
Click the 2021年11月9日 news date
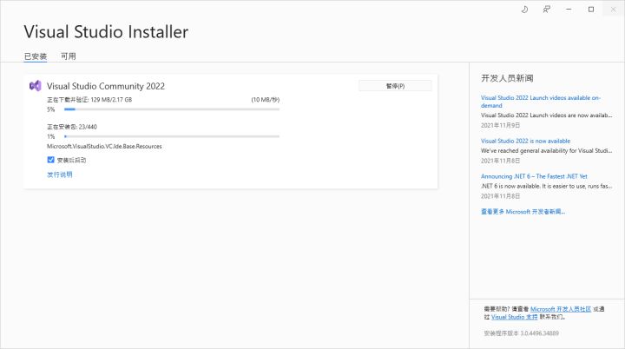point(500,125)
